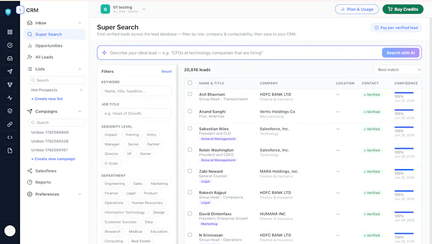Screen dimensions: 432x244
Task: Click Pay per verified lead button
Action: [x=396, y=28]
